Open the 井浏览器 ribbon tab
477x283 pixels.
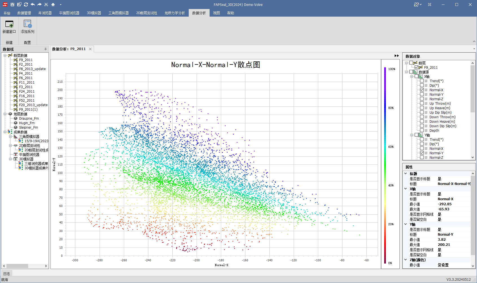45,13
